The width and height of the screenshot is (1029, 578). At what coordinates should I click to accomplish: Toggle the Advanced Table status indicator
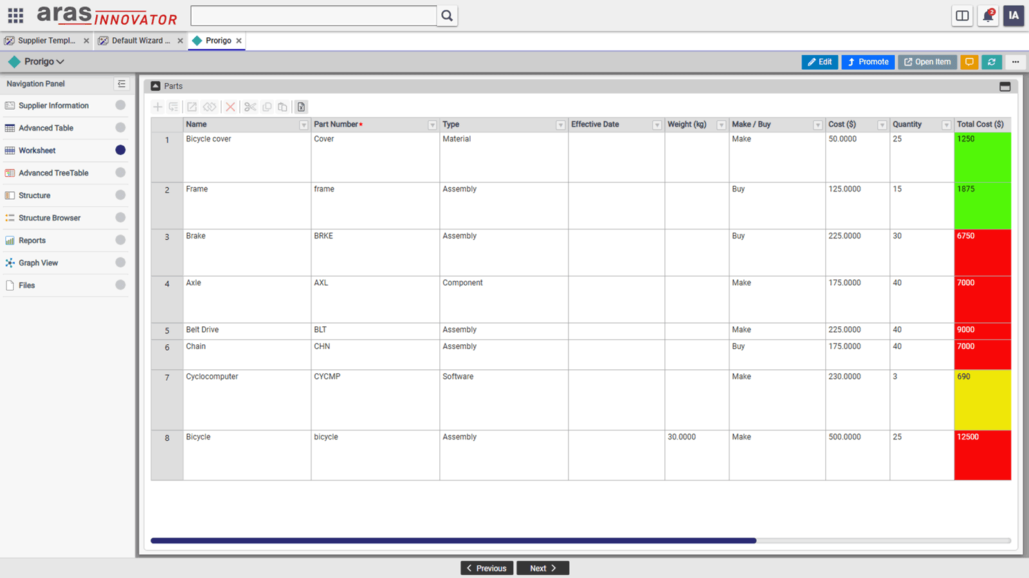point(120,128)
